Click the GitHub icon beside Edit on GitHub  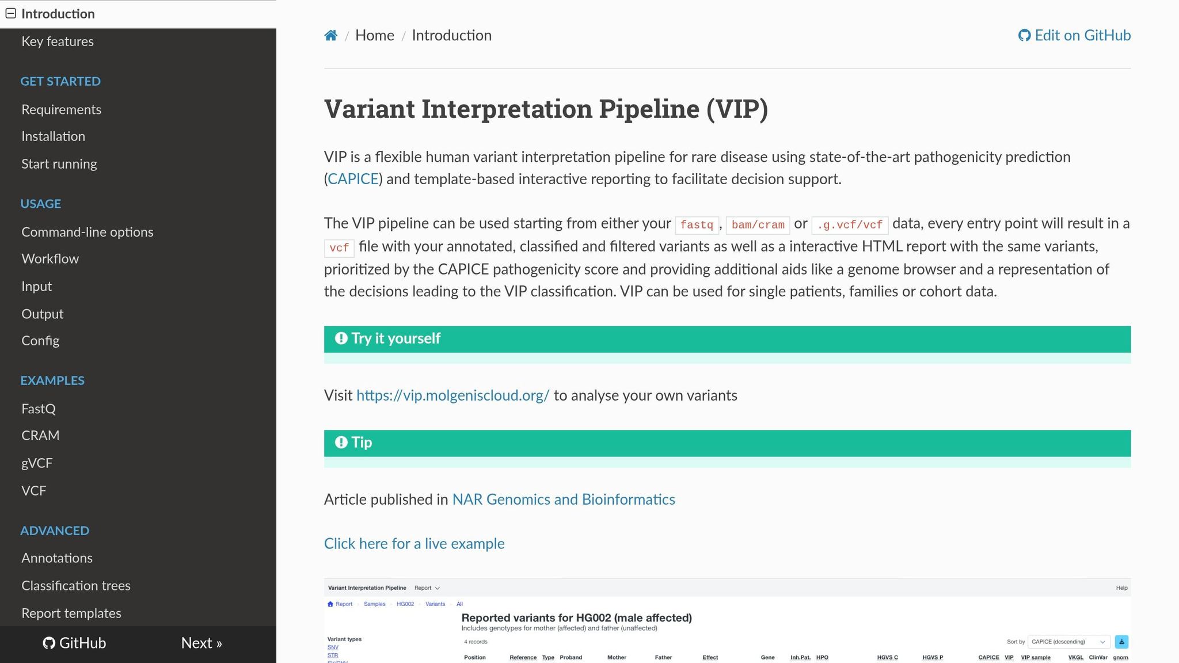point(1024,36)
